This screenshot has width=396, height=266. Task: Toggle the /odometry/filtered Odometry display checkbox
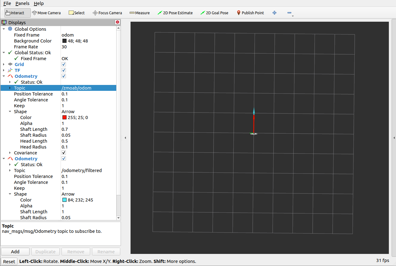(x=64, y=158)
